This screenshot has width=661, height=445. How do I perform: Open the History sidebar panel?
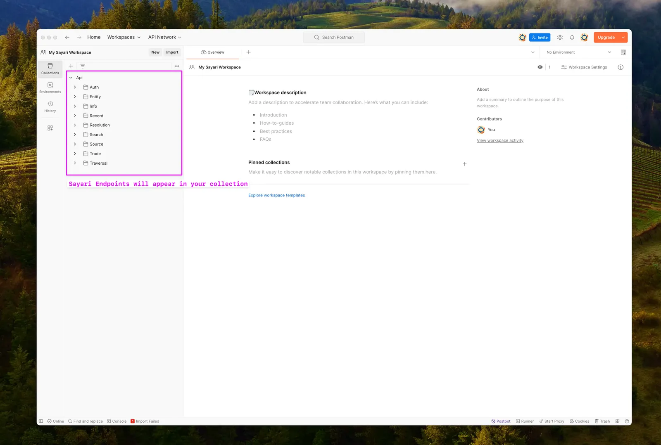[x=50, y=107]
